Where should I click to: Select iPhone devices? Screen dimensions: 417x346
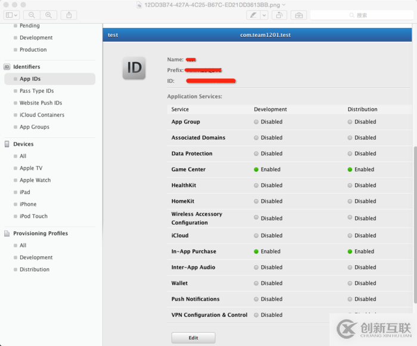point(28,205)
